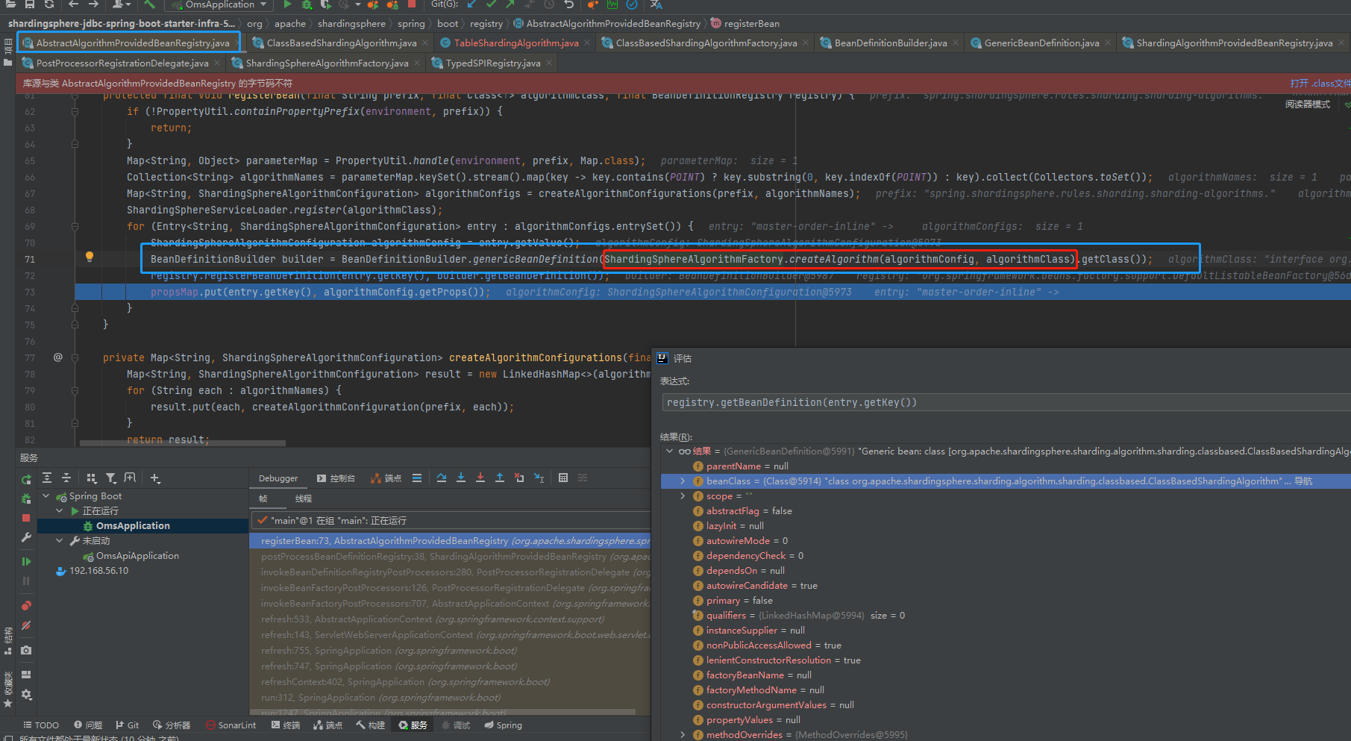This screenshot has height=741, width=1351.
Task: Collapse the 未启动 tree node
Action: click(x=60, y=540)
